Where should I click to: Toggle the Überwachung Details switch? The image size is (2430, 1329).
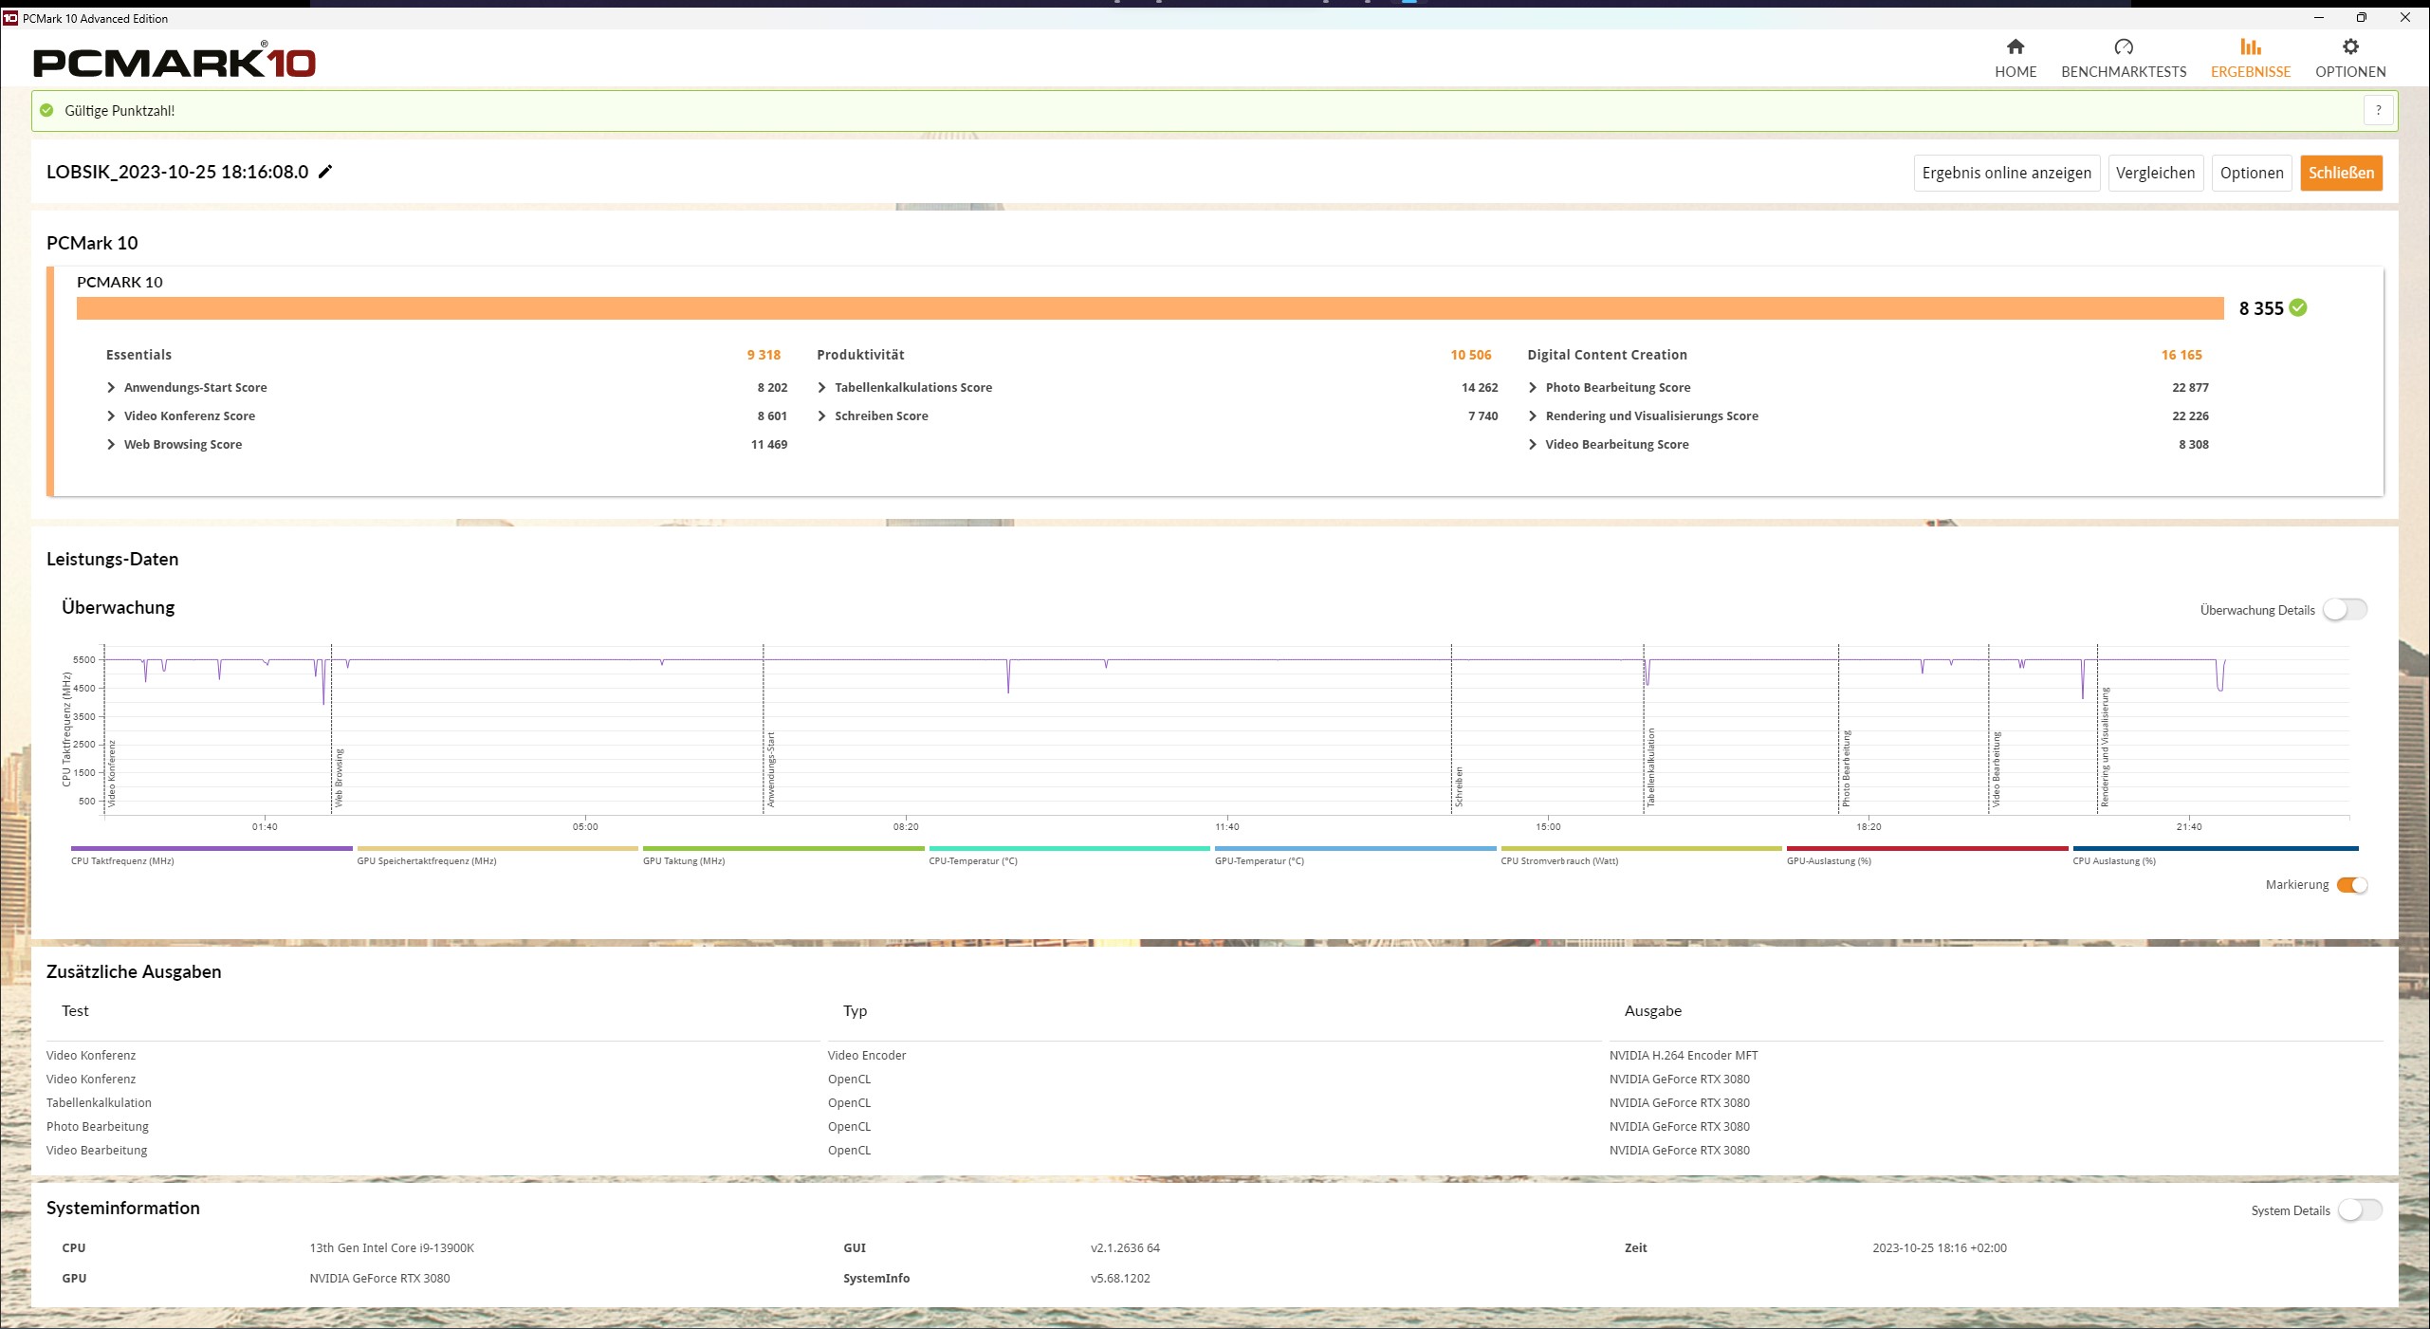(x=2345, y=610)
